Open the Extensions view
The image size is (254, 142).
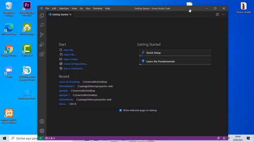42,54
